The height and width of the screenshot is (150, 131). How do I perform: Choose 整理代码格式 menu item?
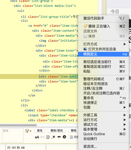[x=103, y=79]
